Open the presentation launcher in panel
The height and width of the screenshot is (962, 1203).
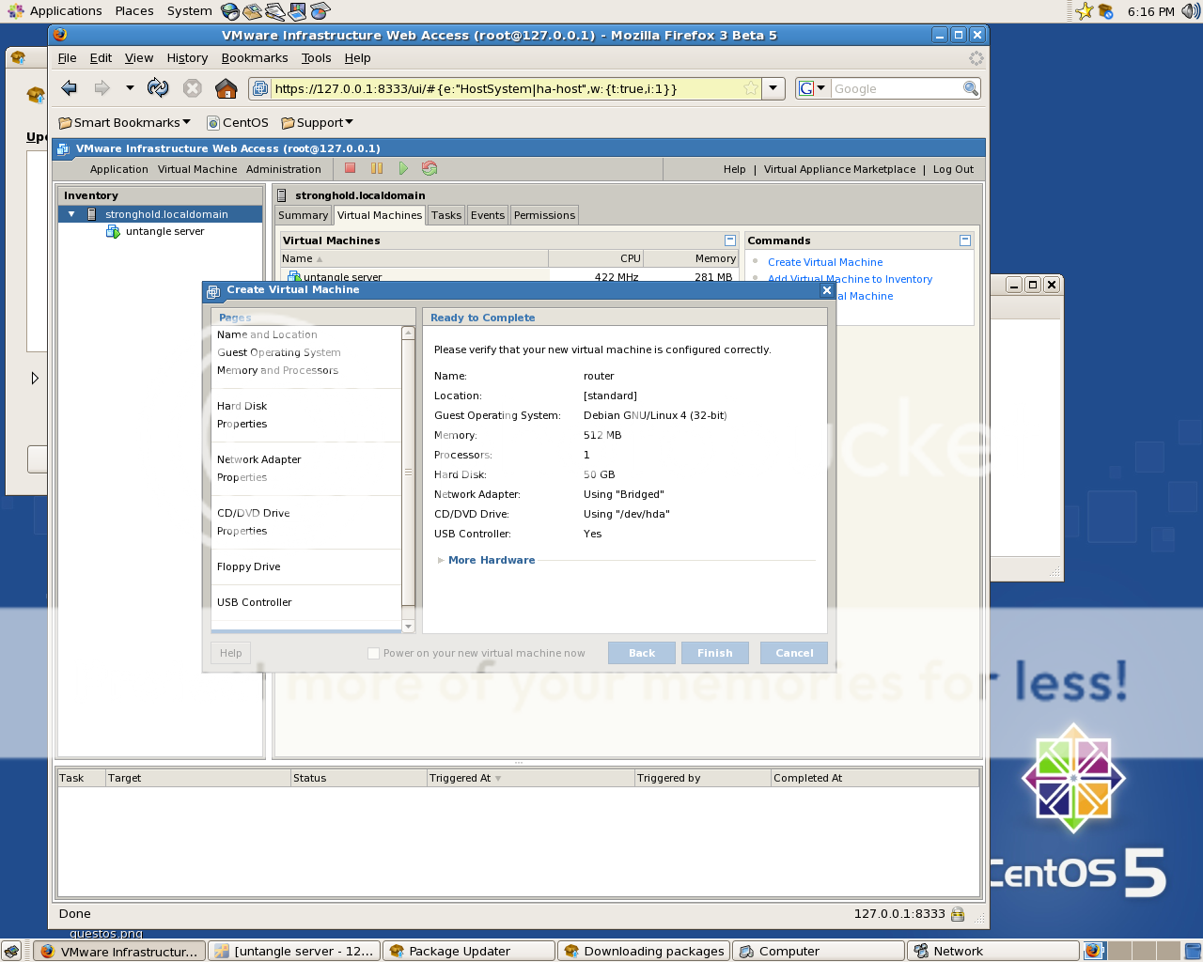[x=297, y=11]
